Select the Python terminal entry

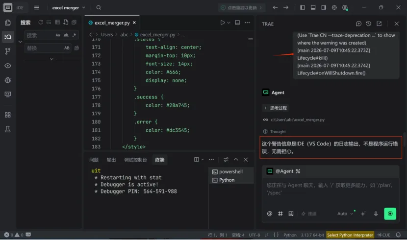[x=231, y=180]
